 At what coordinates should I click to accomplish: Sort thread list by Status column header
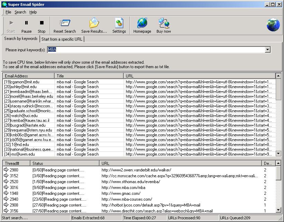coord(65,163)
